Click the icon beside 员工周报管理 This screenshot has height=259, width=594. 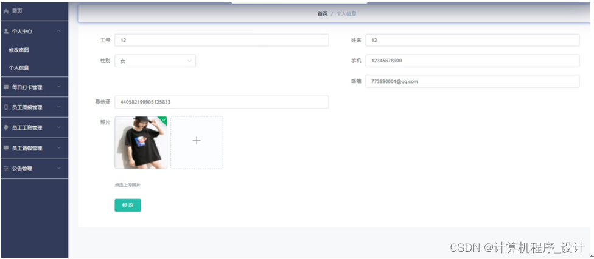5,107
